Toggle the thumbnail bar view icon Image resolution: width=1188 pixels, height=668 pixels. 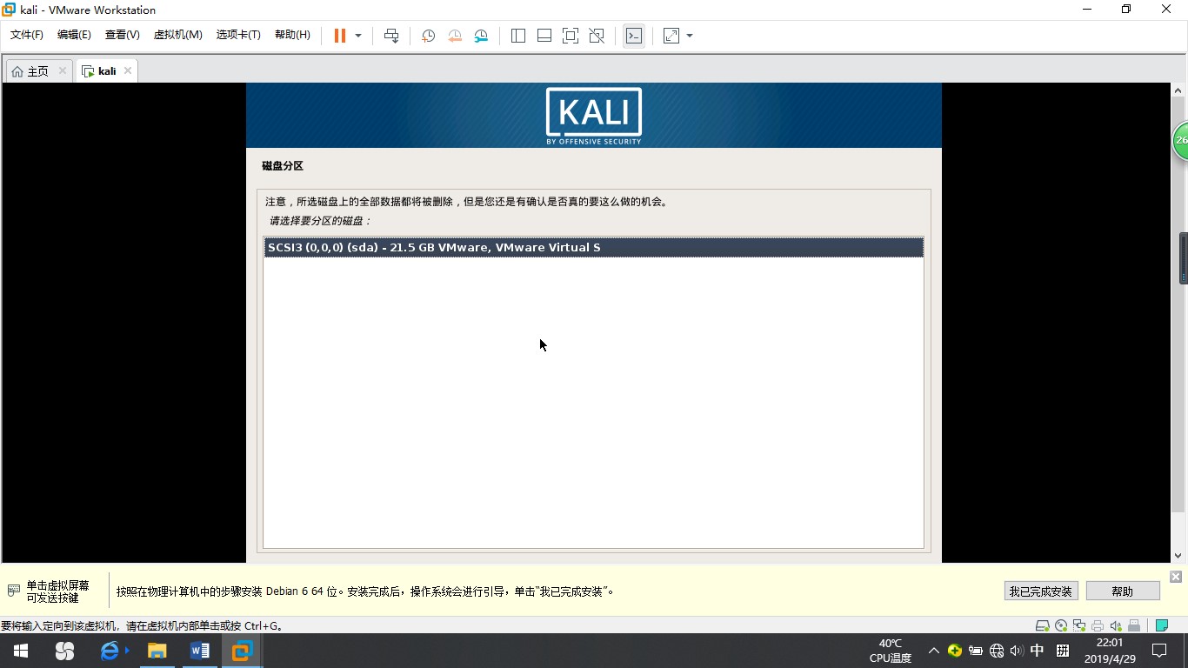pos(544,36)
